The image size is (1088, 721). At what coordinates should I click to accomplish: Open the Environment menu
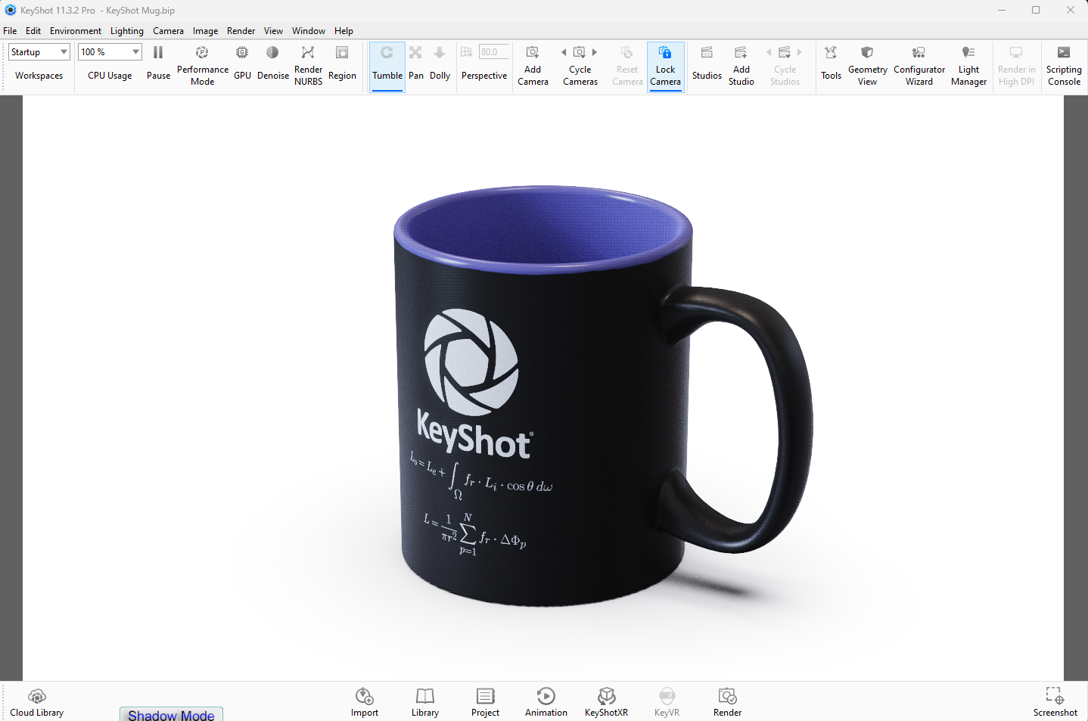tap(76, 31)
